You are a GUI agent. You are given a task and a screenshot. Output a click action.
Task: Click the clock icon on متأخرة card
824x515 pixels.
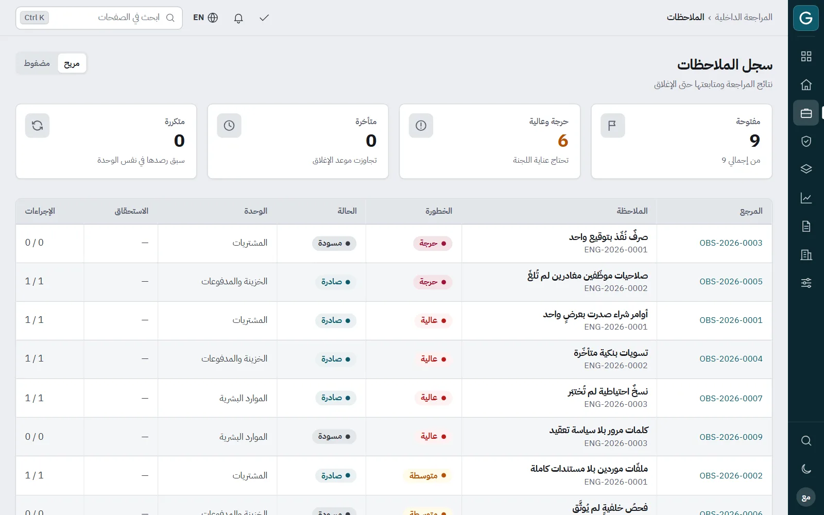click(229, 126)
